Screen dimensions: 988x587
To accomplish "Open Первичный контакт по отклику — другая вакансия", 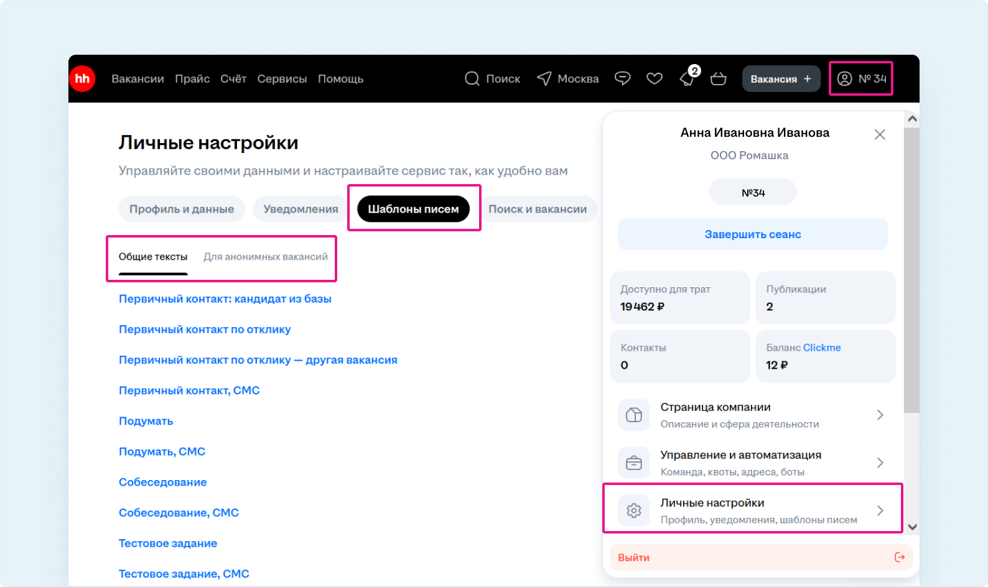I will click(x=258, y=360).
